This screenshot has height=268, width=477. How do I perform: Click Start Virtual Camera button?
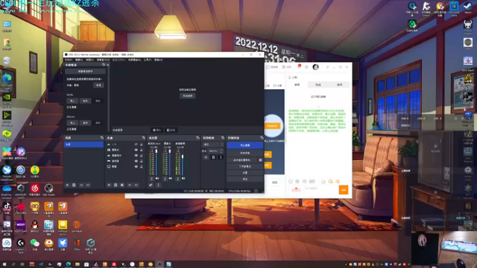pos(242,160)
